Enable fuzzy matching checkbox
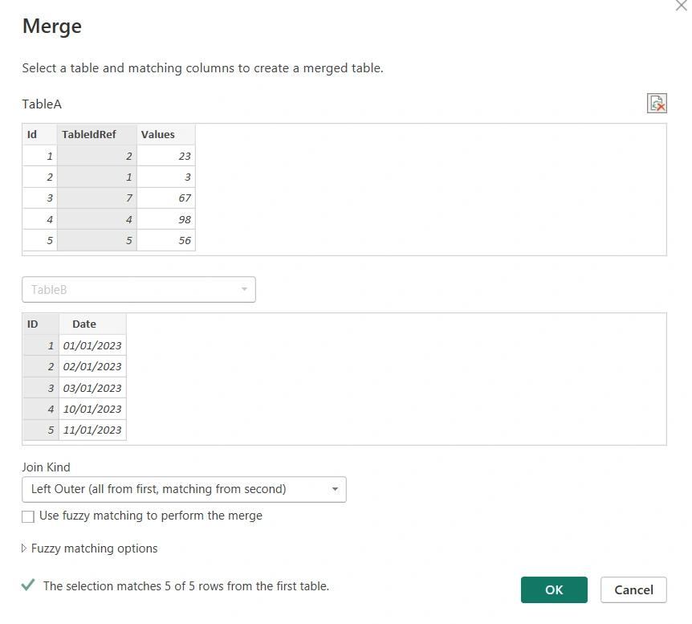The width and height of the screenshot is (692, 624). 28,516
